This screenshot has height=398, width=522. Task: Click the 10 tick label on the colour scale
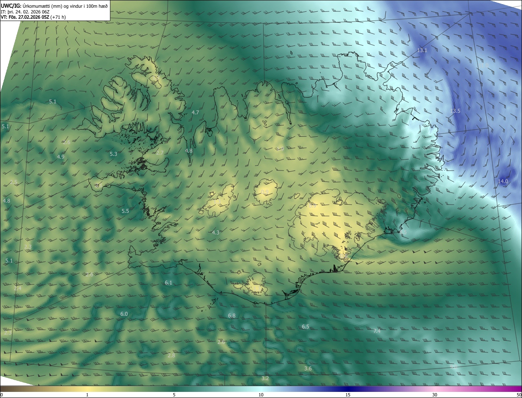click(261, 395)
